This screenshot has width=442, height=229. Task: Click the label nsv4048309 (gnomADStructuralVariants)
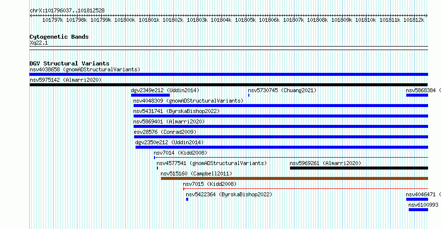click(188, 101)
